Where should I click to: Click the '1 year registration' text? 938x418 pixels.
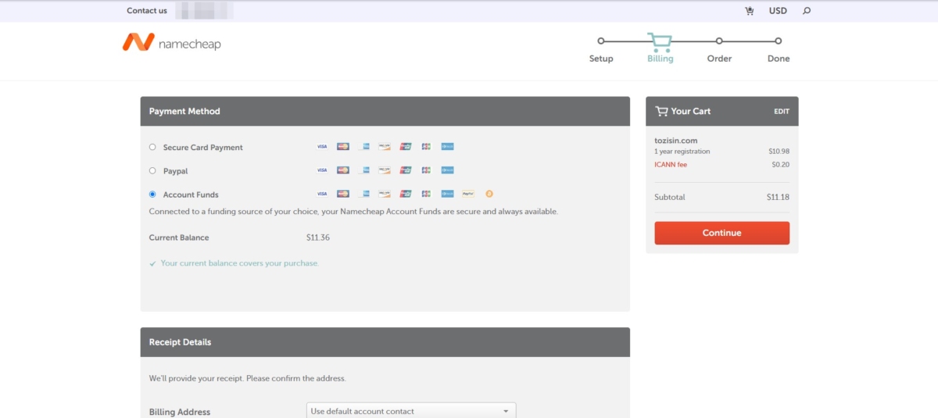point(682,152)
